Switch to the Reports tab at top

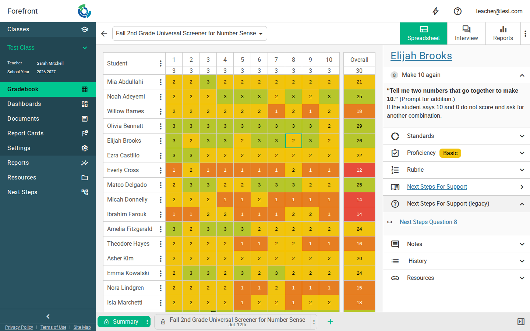(x=503, y=33)
